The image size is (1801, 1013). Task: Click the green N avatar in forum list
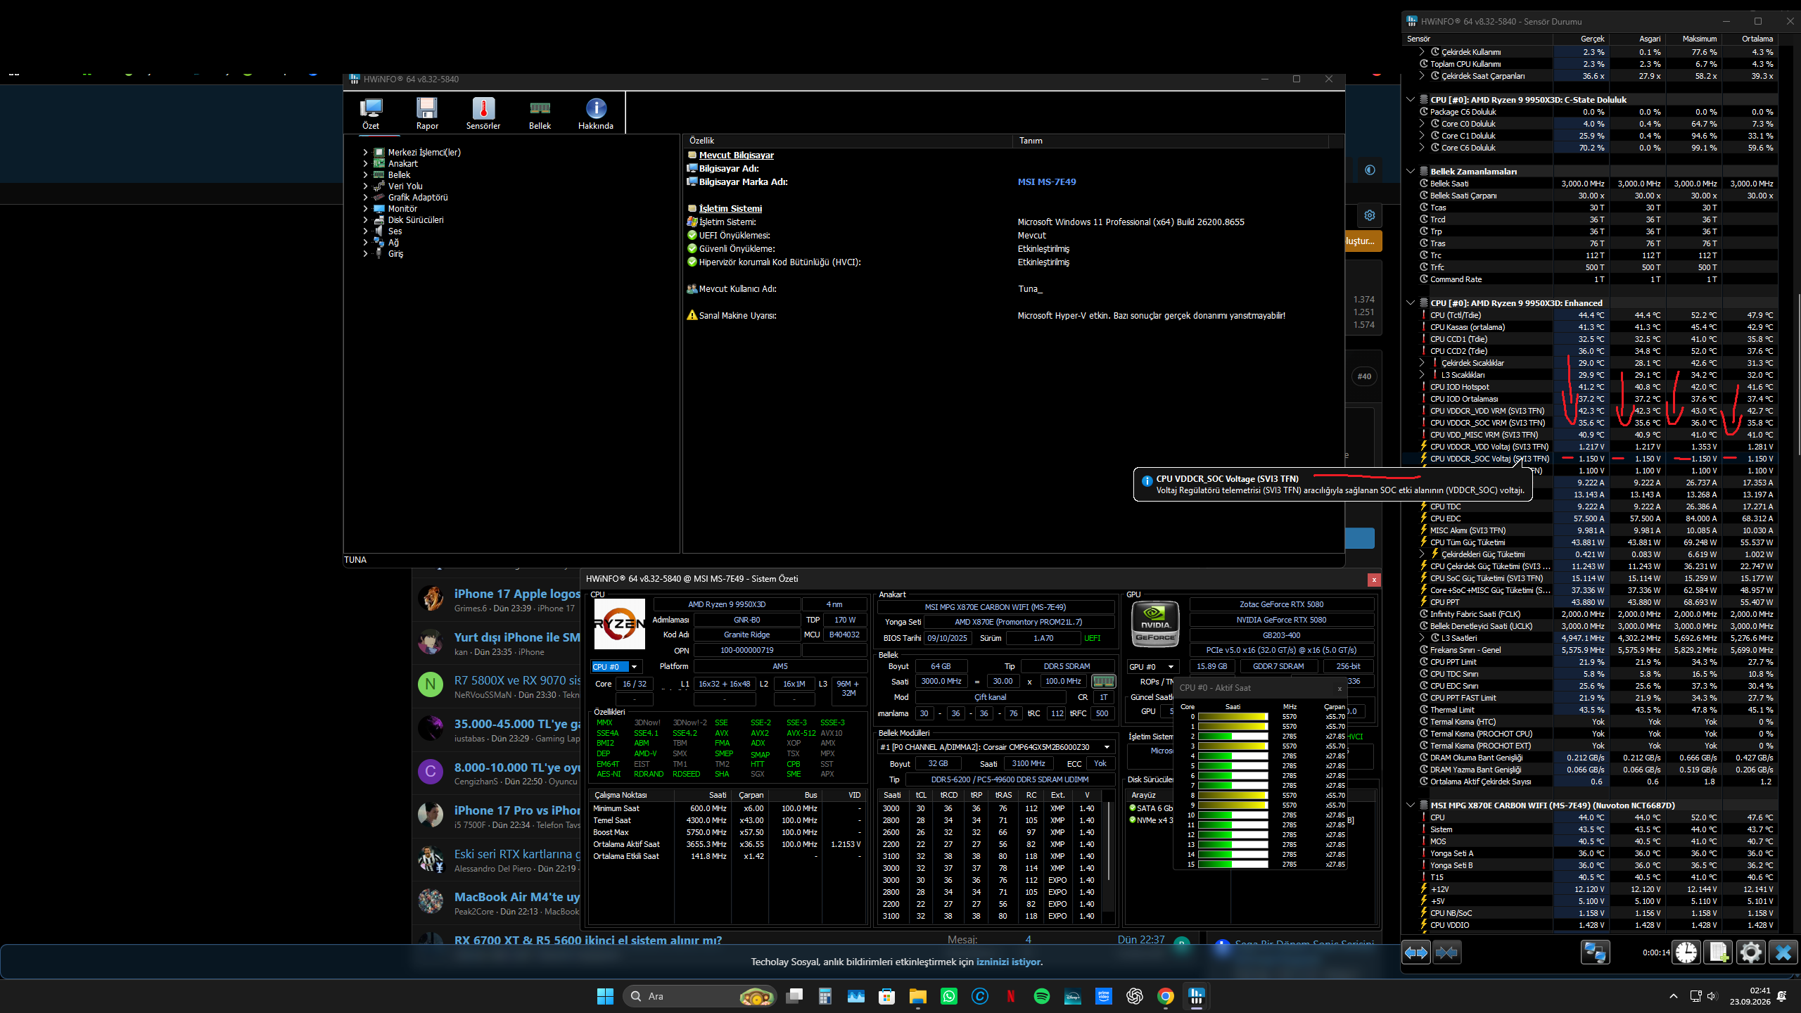pyautogui.click(x=431, y=684)
